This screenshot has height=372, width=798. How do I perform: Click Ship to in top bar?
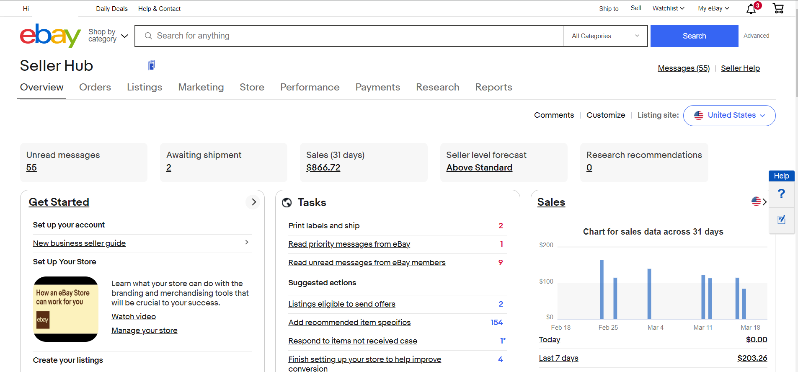[609, 9]
